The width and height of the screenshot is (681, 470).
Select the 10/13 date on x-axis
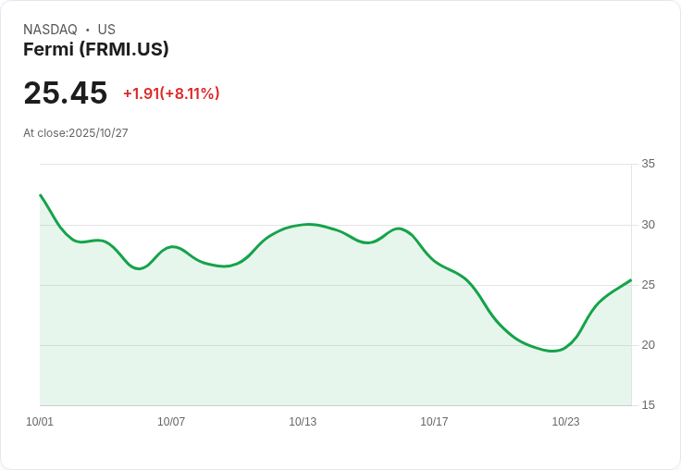pos(303,422)
